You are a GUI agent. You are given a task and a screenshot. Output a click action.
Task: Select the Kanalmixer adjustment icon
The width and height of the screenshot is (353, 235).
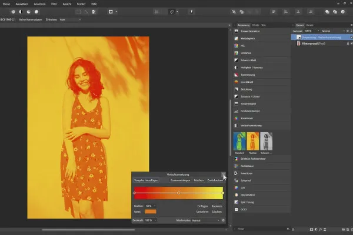[236, 120]
